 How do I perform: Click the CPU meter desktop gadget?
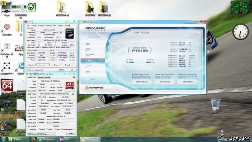(240, 7)
